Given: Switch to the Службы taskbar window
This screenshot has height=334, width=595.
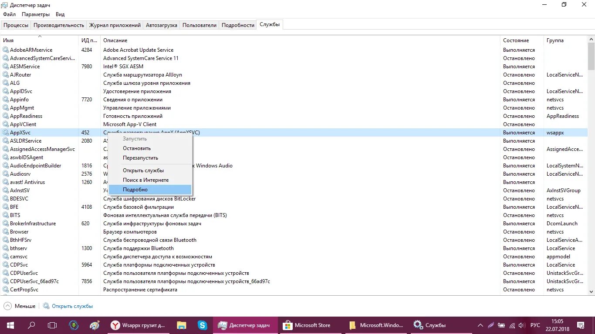Looking at the screenshot, I should [x=441, y=325].
